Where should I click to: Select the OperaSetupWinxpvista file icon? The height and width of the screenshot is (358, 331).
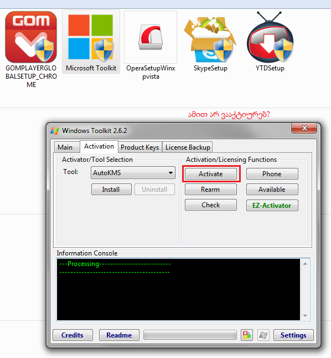[151, 37]
